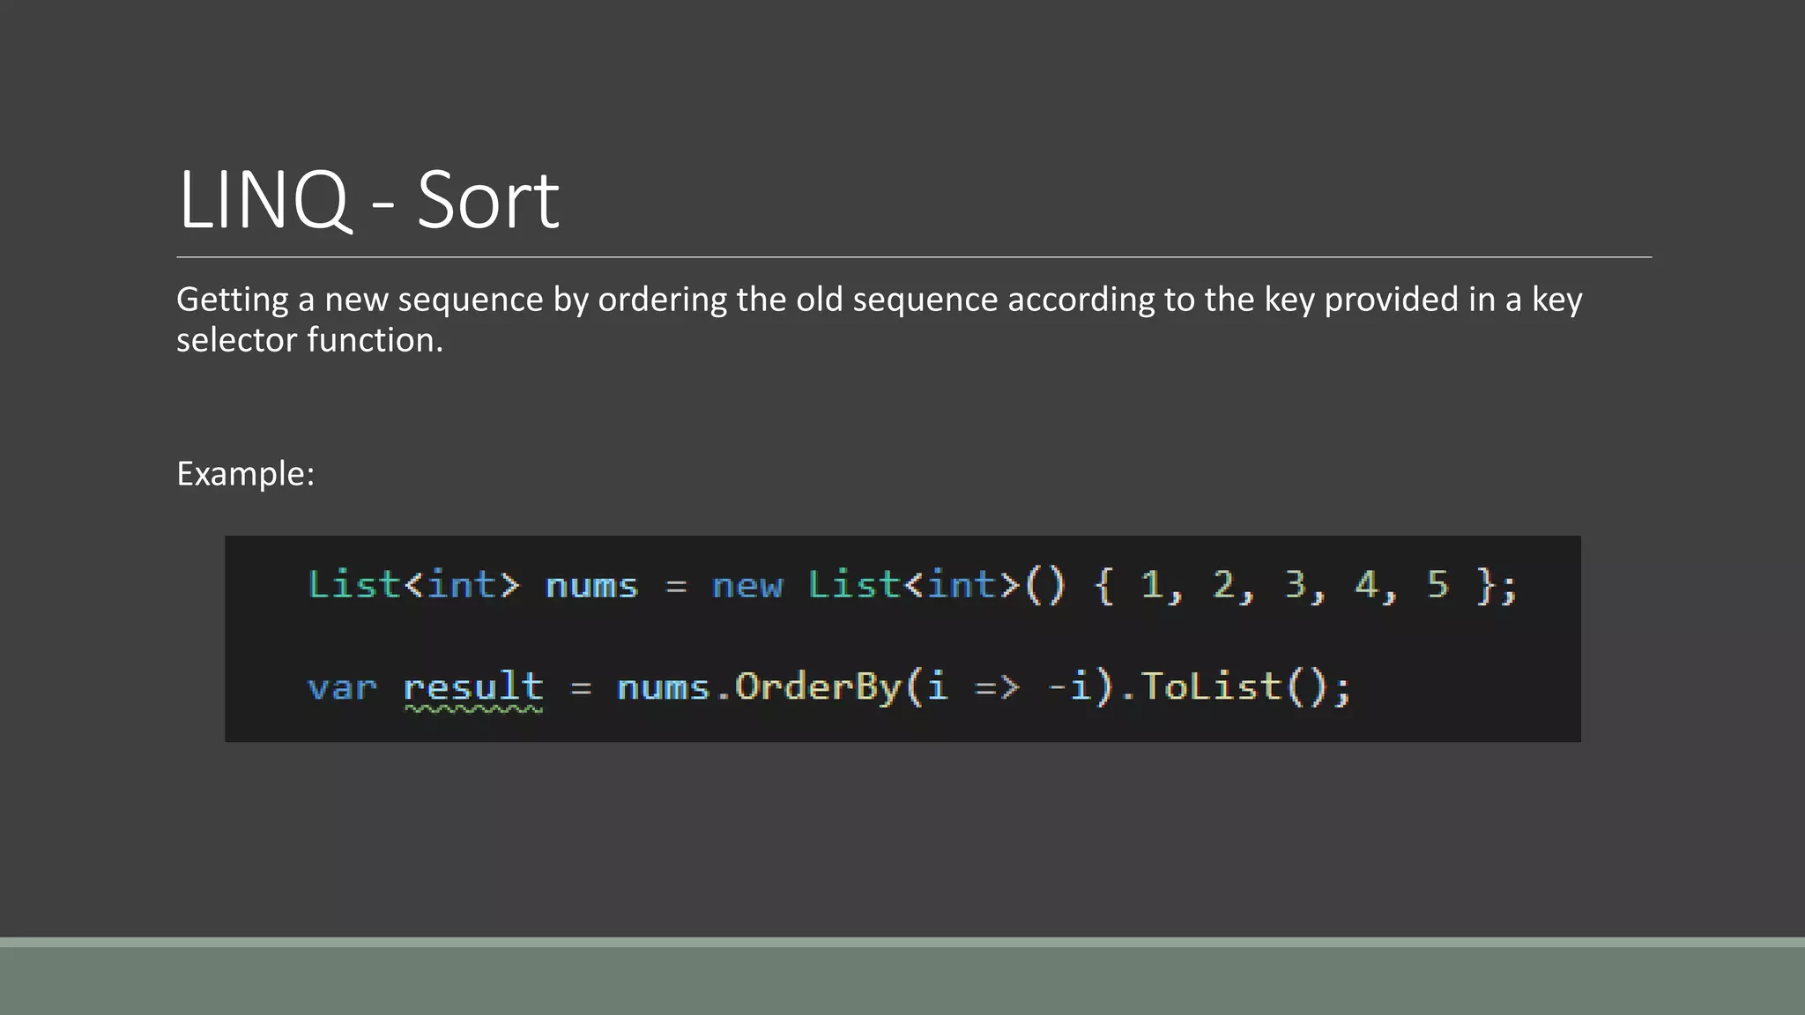The height and width of the screenshot is (1015, 1805).
Task: Click the "Example:" label
Action: click(x=245, y=474)
